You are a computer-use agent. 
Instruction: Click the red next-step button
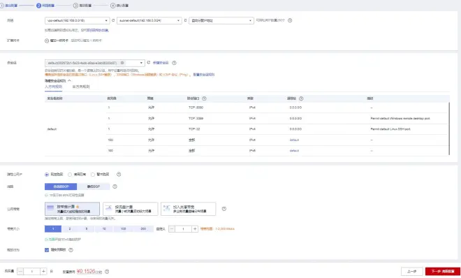(442, 271)
